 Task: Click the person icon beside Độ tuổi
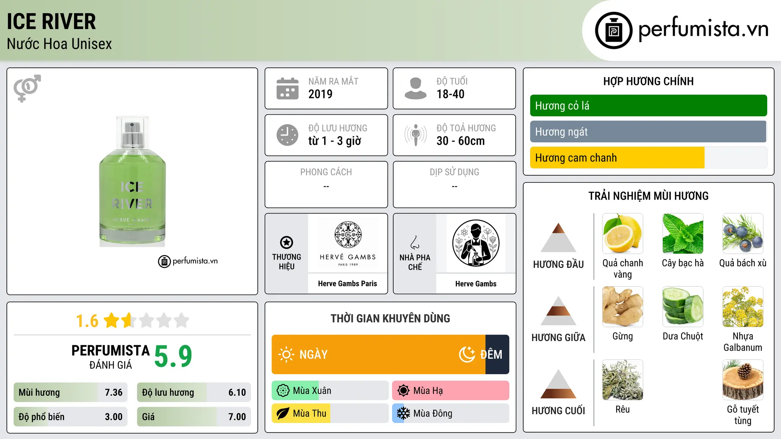point(415,88)
